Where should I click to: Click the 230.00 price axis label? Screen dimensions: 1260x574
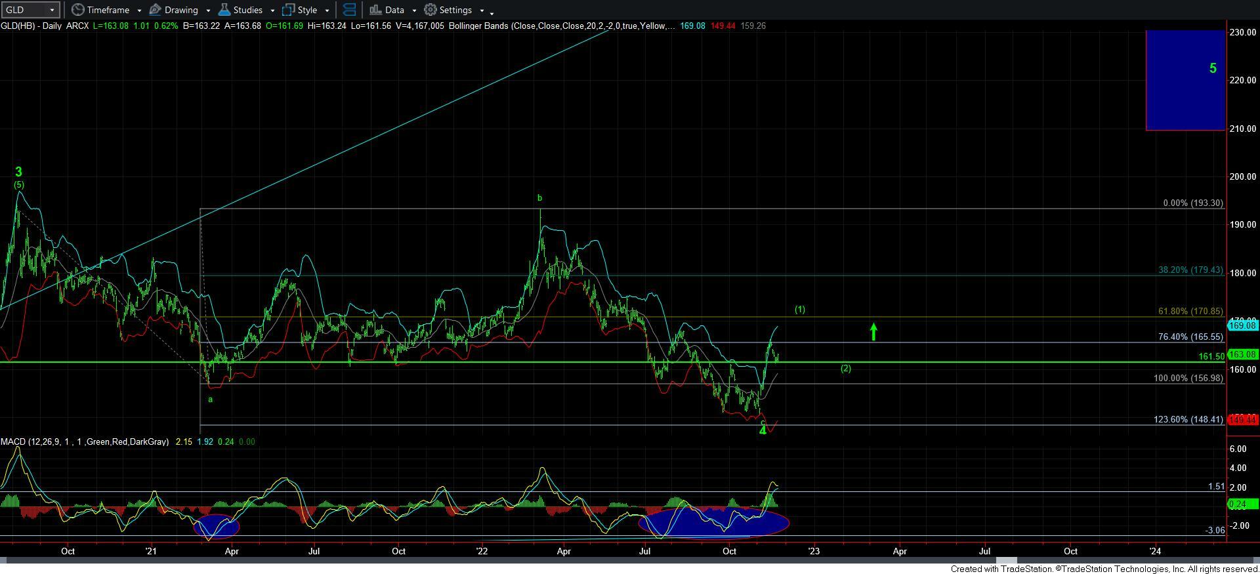coord(1243,32)
